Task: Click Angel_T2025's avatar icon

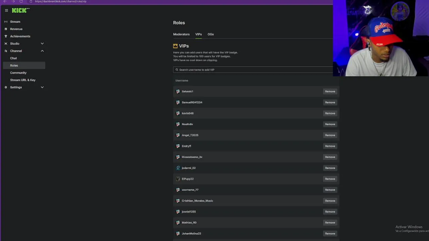Action: click(x=178, y=135)
